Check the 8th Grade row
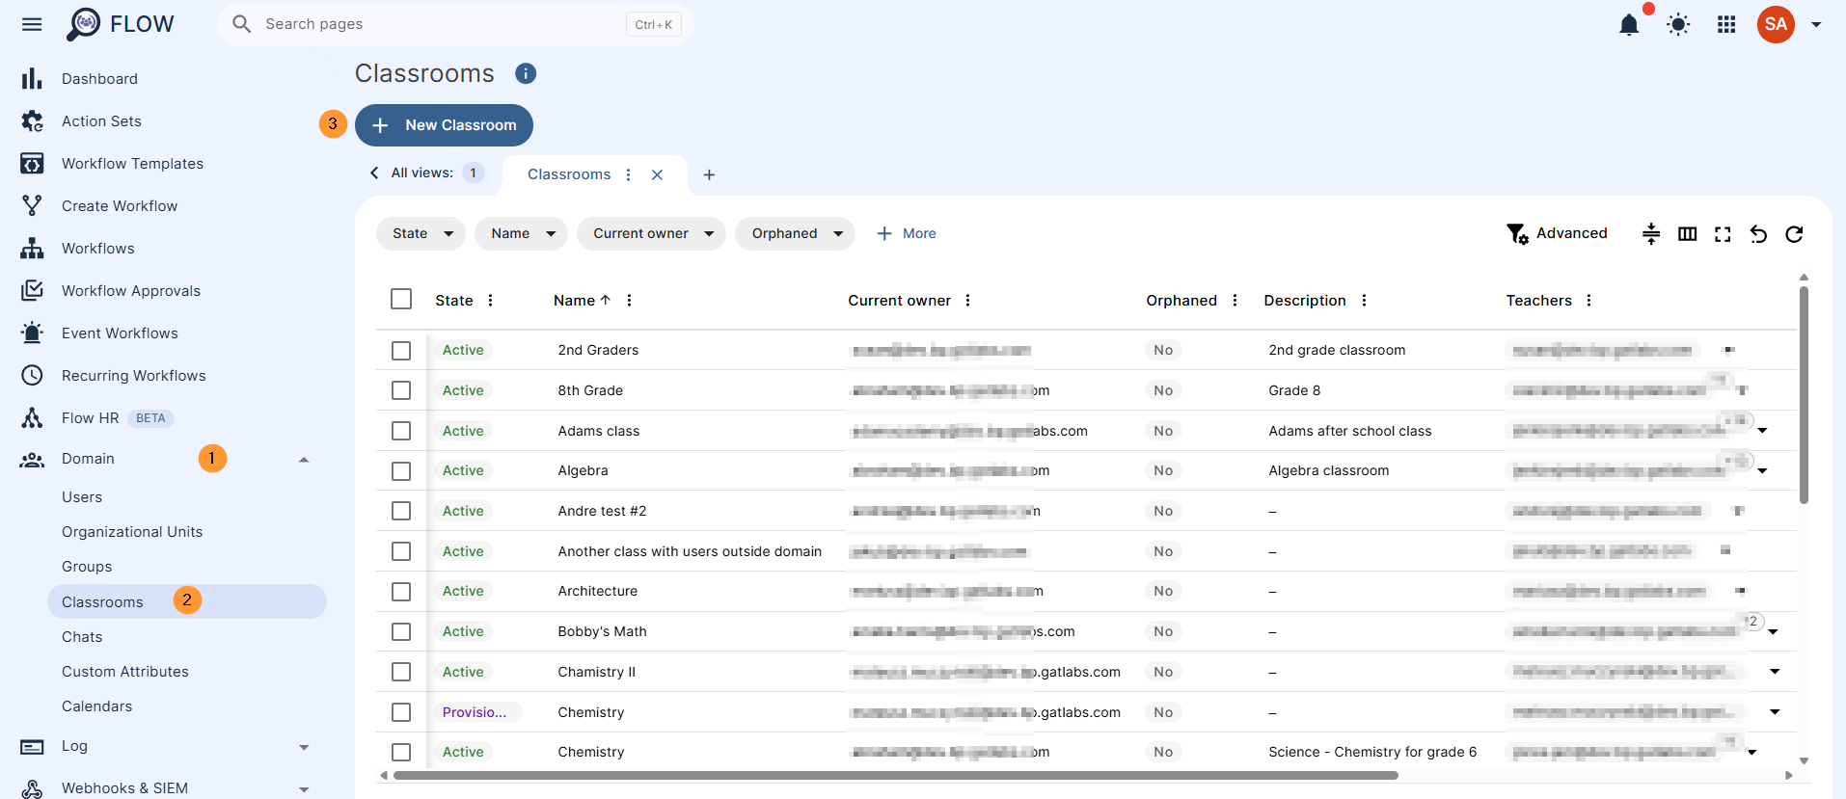The width and height of the screenshot is (1846, 799). point(401,390)
